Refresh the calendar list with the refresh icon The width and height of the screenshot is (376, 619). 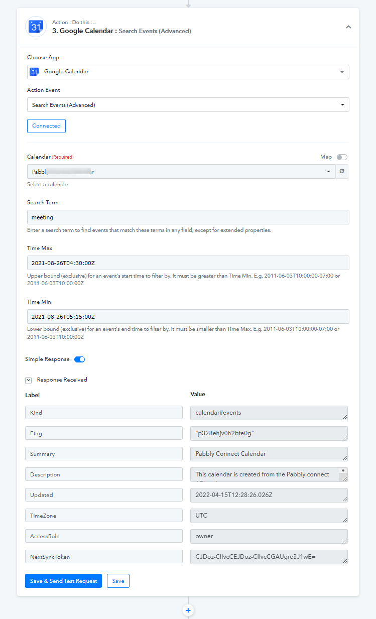click(x=342, y=172)
